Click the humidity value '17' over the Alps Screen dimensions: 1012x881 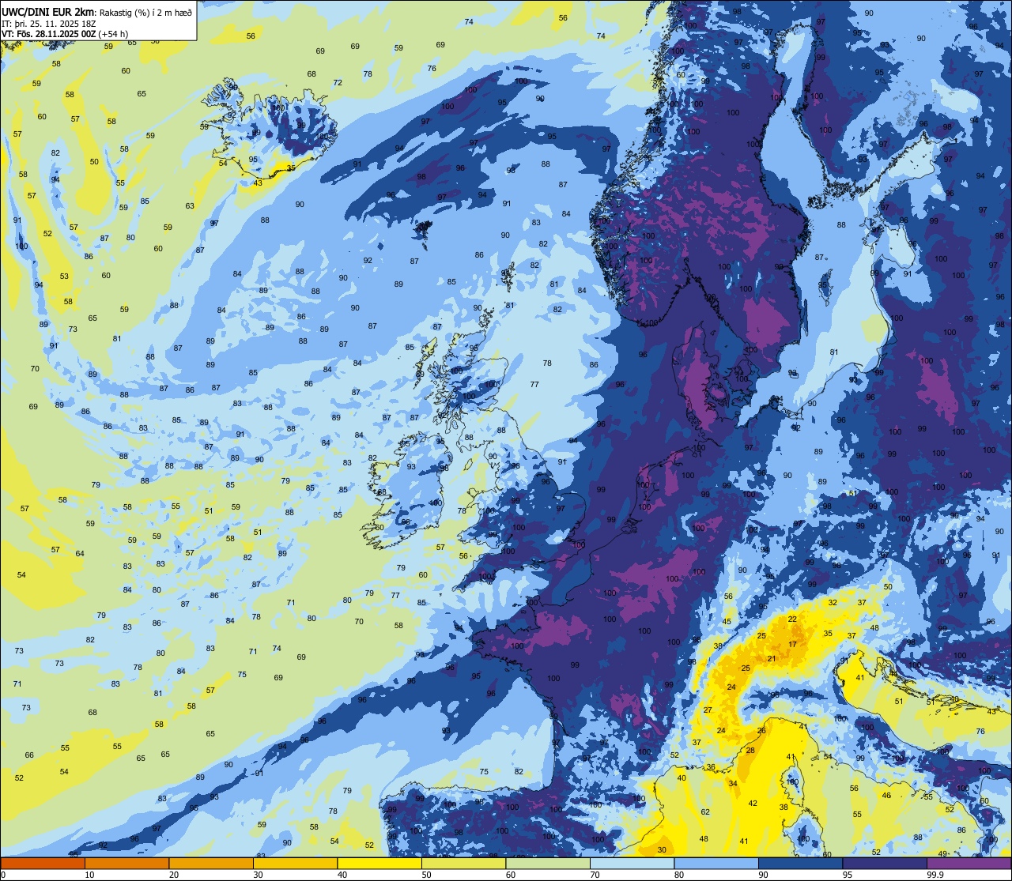[x=792, y=645]
